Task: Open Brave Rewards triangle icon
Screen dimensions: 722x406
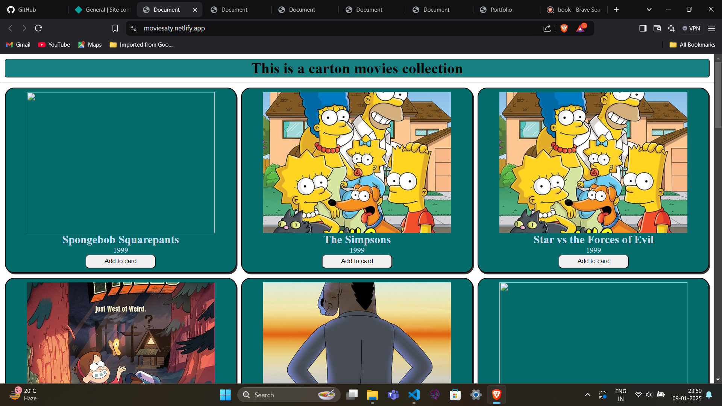Action: (581, 28)
